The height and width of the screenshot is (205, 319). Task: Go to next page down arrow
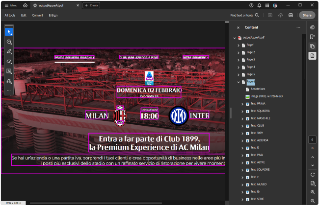pyautogui.click(x=313, y=165)
